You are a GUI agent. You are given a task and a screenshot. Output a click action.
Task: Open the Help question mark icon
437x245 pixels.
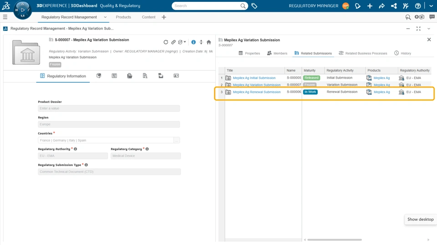pyautogui.click(x=418, y=6)
